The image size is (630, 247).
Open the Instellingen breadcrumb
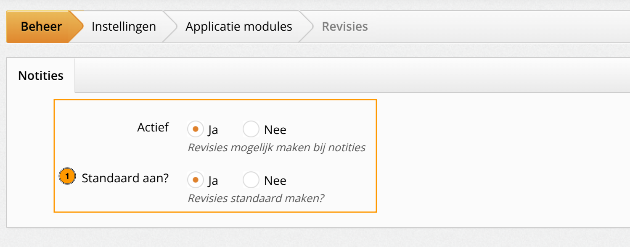(x=124, y=26)
